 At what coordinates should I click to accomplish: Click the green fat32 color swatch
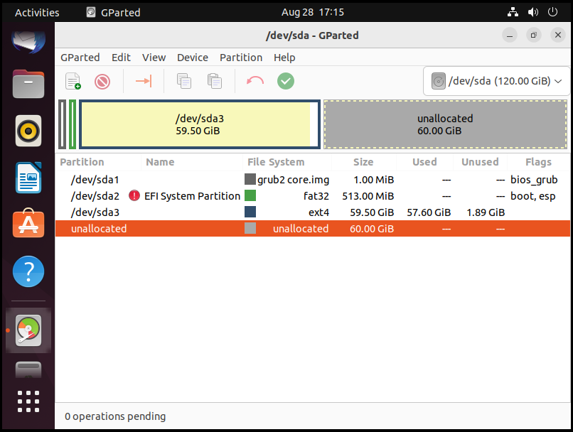pos(250,196)
